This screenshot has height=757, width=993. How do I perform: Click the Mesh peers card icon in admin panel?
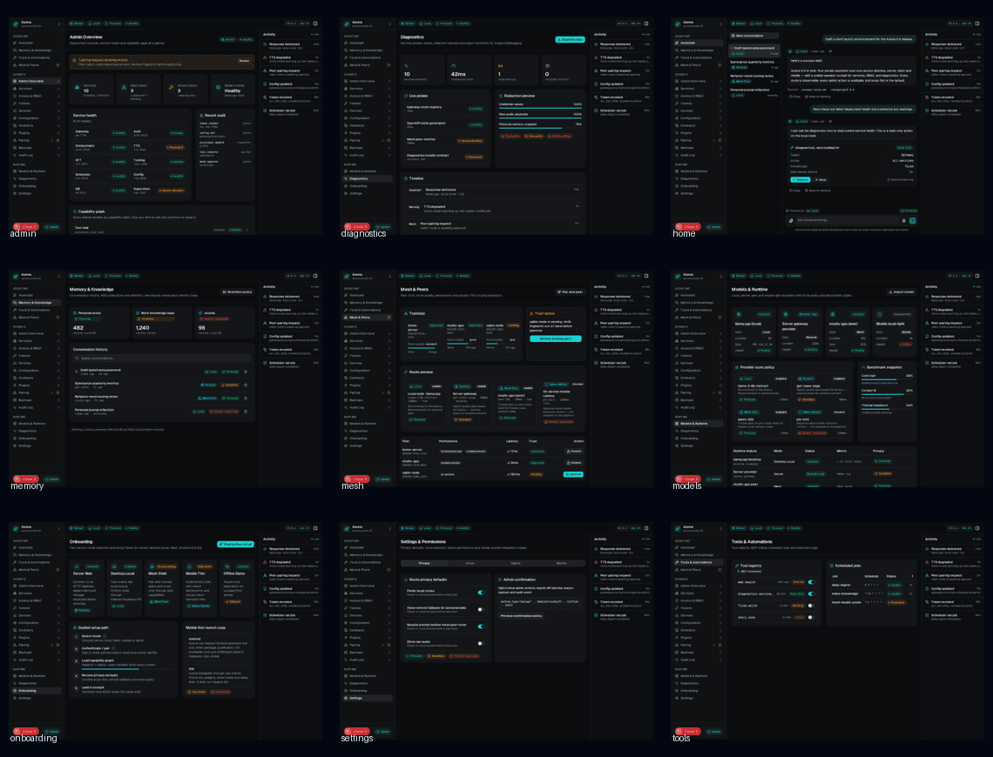[x=124, y=89]
